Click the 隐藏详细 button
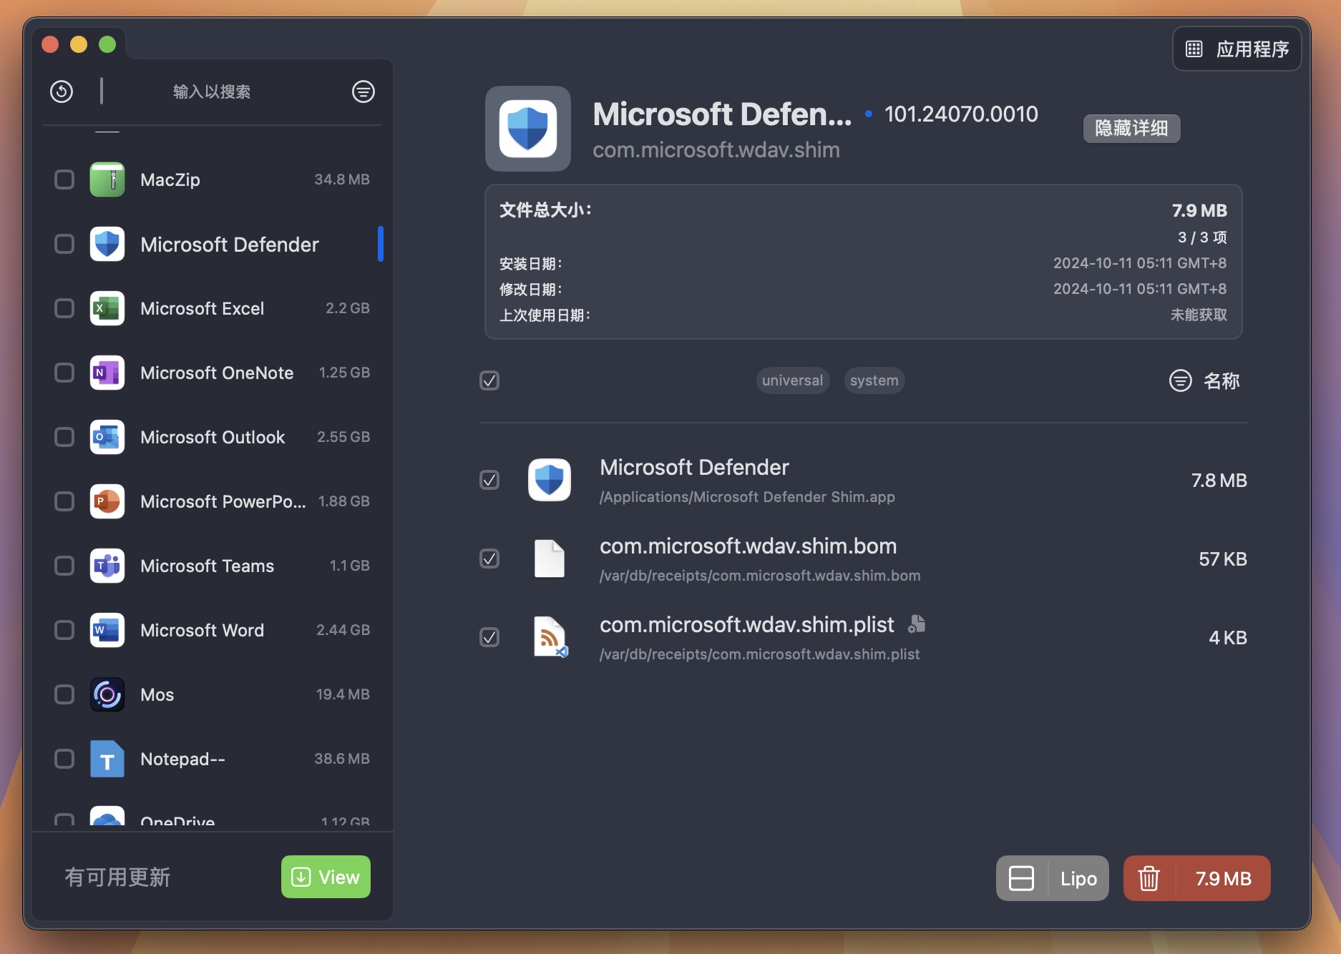 tap(1131, 129)
